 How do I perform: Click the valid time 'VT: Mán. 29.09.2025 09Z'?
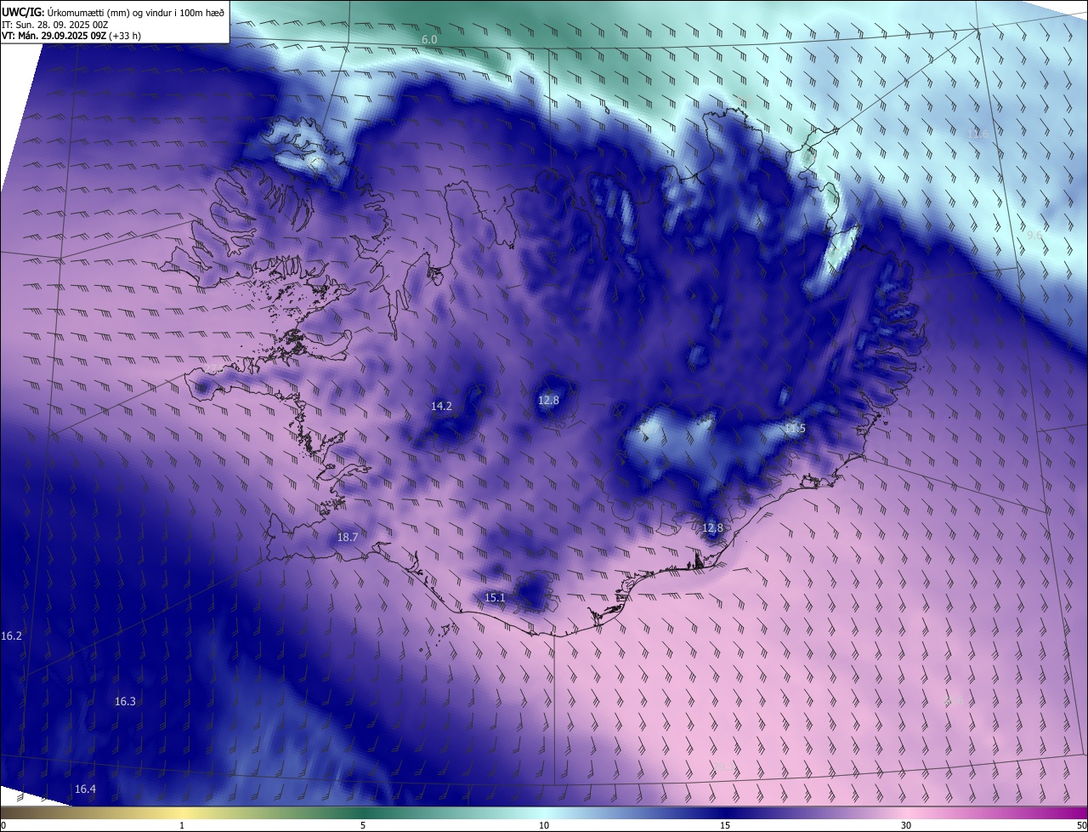[x=54, y=36]
